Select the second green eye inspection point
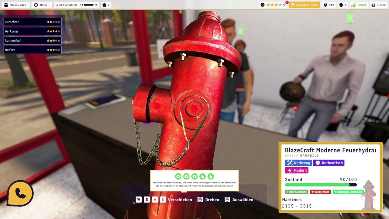Screen dimensions: 389x219 pos(186,176)
